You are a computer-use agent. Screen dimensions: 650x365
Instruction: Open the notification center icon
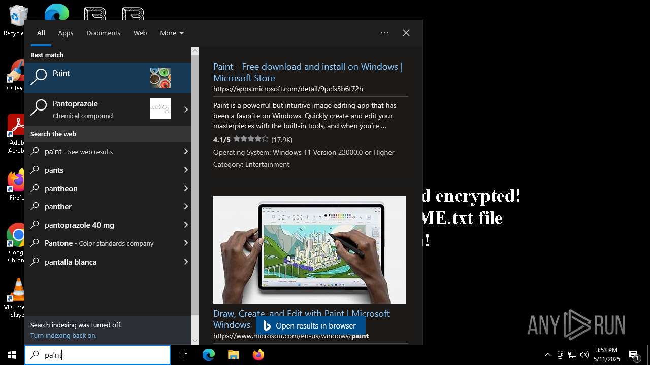(x=634, y=355)
